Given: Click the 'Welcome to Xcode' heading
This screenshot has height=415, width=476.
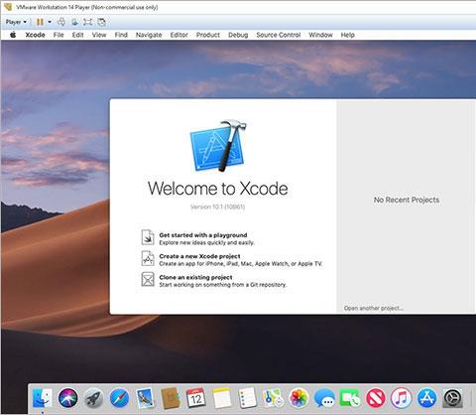Looking at the screenshot, I should [218, 189].
